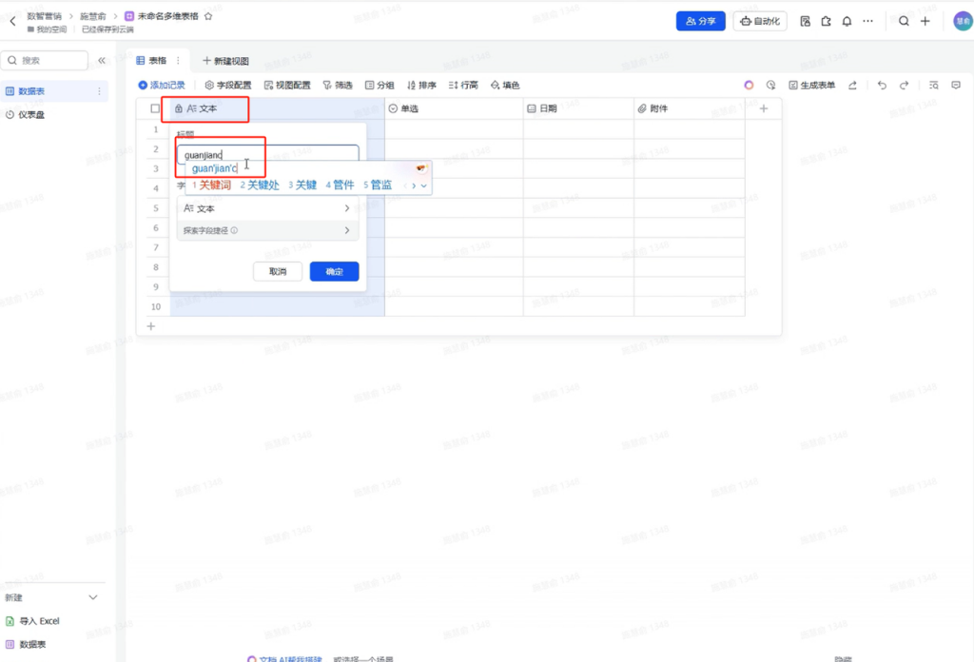974x662 pixels.
Task: Choose IME candidate 关键处
Action: [x=260, y=185]
